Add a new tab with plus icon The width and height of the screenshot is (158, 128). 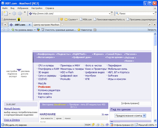(x=62, y=25)
